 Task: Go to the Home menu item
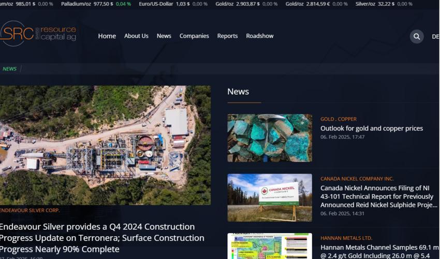coord(107,36)
